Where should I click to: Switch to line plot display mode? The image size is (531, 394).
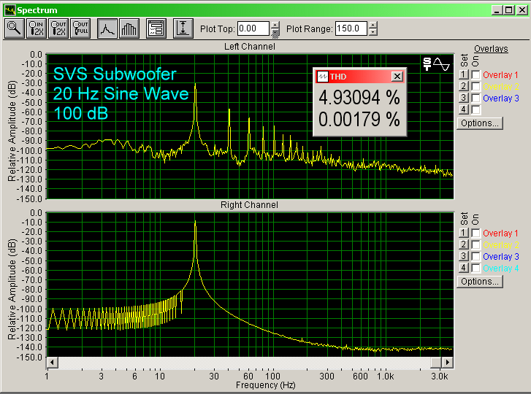107,28
